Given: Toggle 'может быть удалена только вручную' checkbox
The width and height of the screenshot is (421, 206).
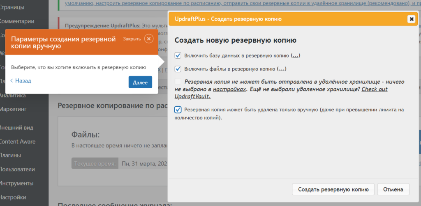Looking at the screenshot, I should click(178, 110).
